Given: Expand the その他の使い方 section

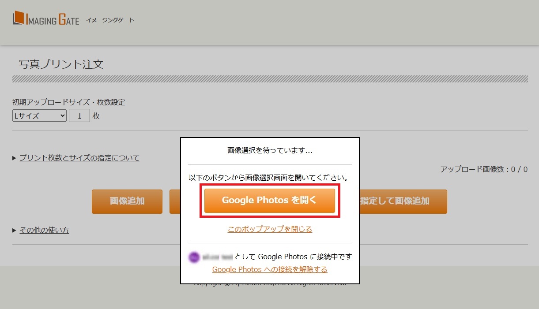Looking at the screenshot, I should coord(44,230).
